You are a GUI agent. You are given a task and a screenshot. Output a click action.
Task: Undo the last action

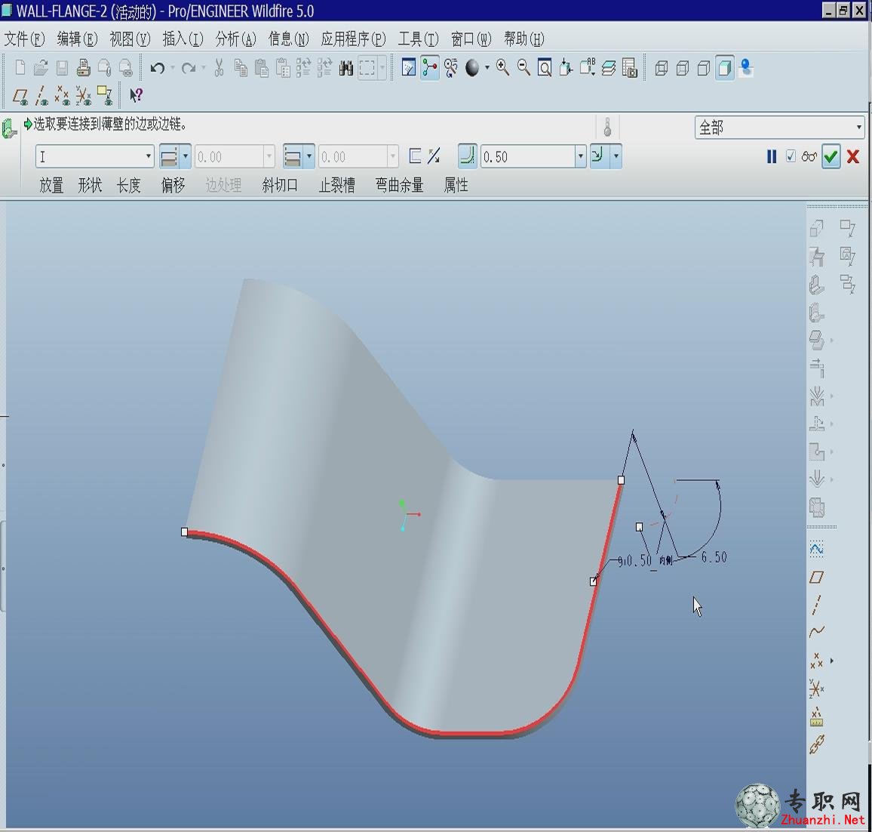158,68
